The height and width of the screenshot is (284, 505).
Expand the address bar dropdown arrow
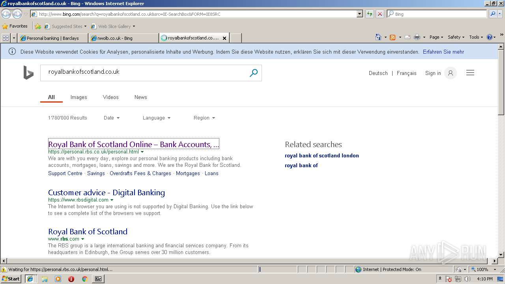pyautogui.click(x=359, y=14)
